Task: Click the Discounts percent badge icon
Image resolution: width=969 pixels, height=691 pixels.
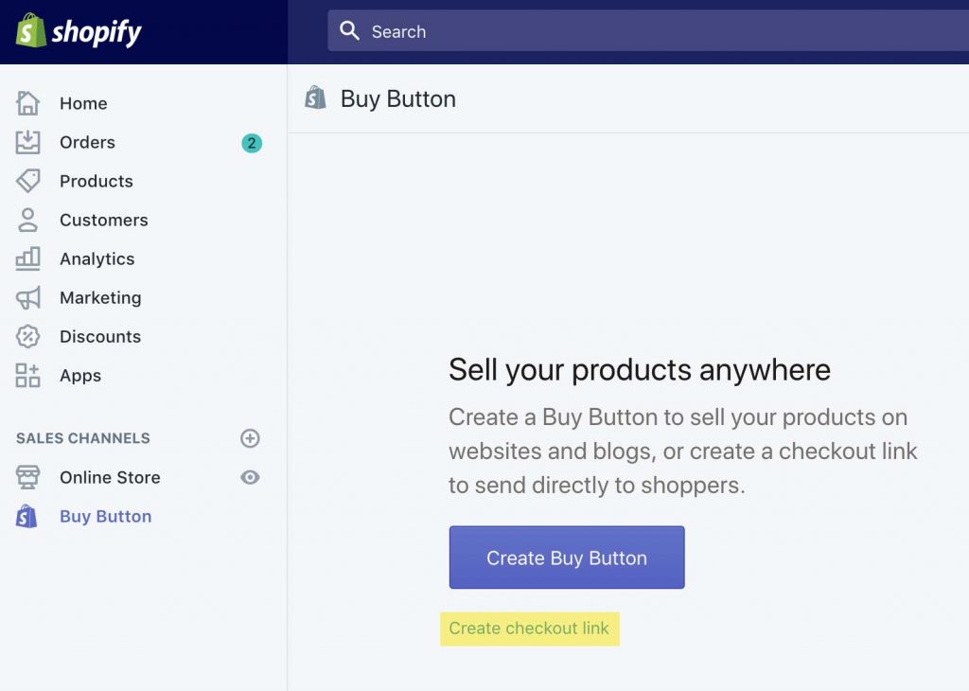Action: pyautogui.click(x=27, y=337)
